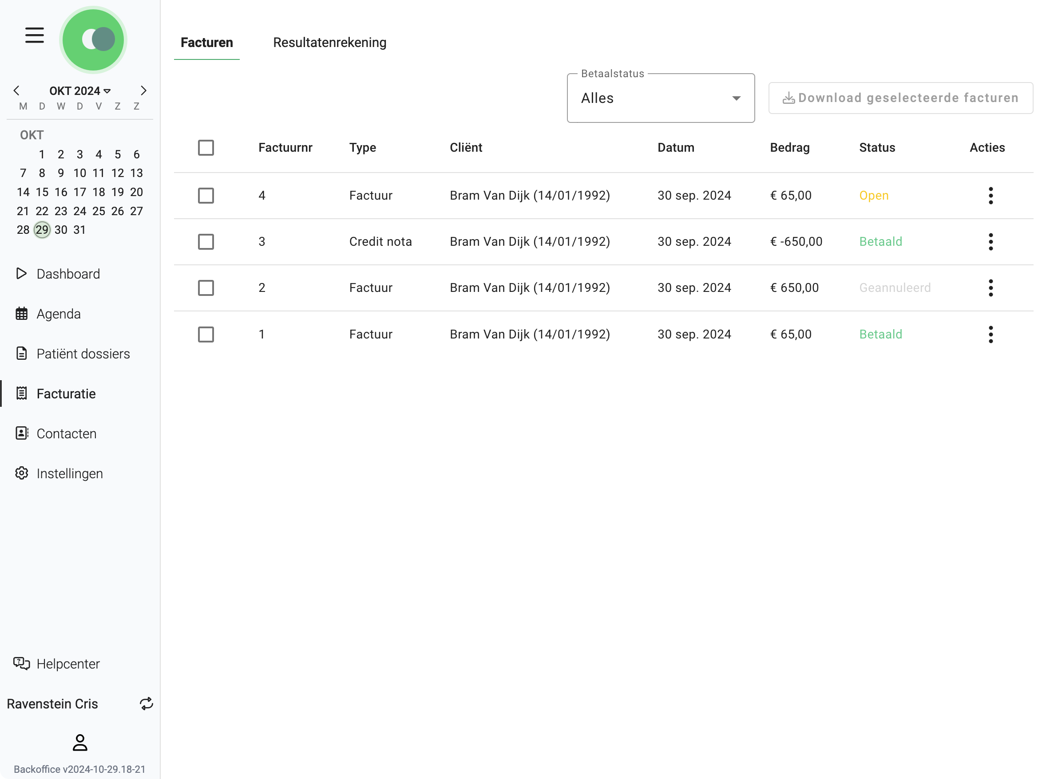Click the green logo icon
The height and width of the screenshot is (779, 1046).
click(x=93, y=39)
